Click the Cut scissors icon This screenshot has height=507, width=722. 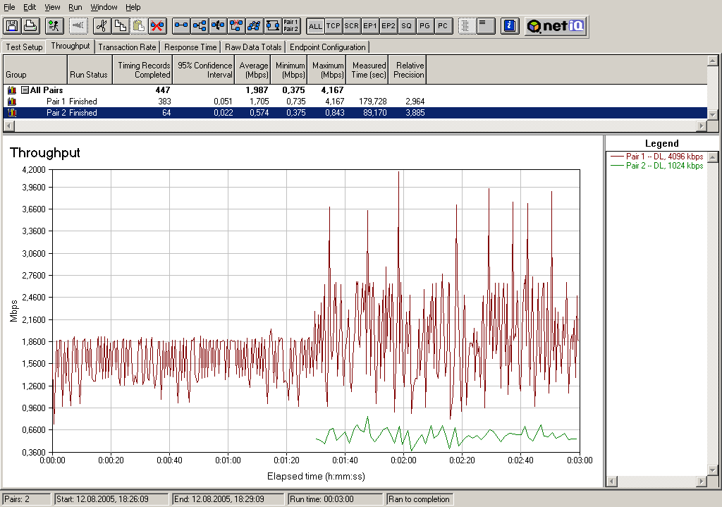(102, 26)
